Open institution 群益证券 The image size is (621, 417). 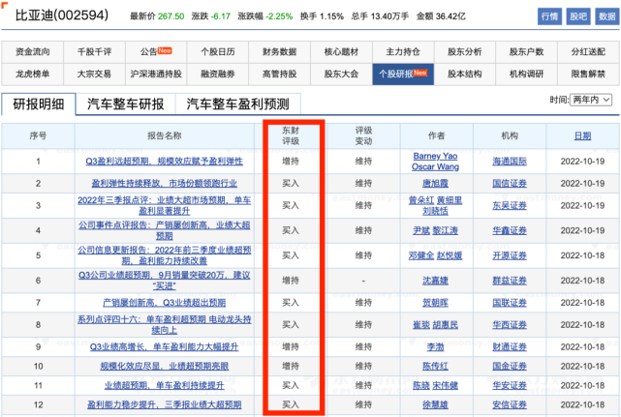click(510, 281)
